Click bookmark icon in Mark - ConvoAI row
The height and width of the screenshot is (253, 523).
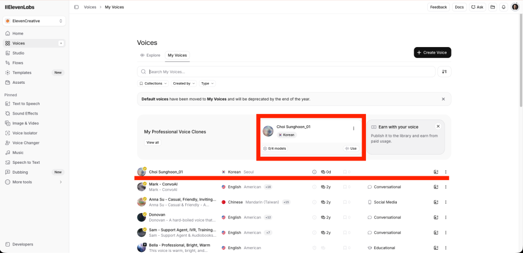point(345,187)
